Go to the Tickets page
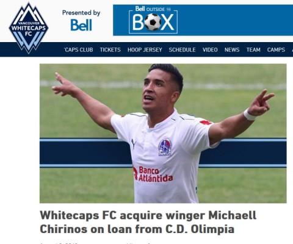The width and height of the screenshot is (293, 244). 110,50
